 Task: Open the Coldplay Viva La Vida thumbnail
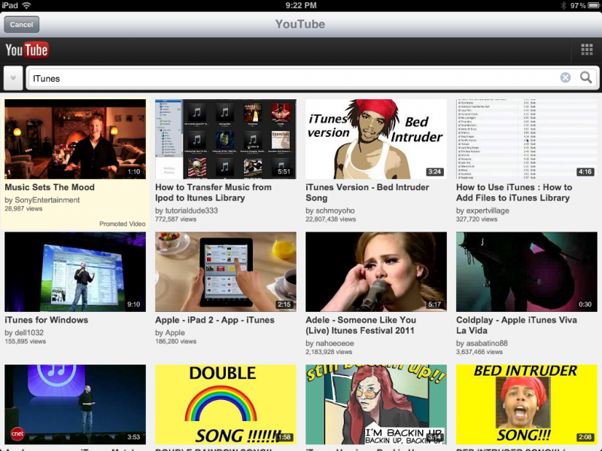[x=527, y=272]
